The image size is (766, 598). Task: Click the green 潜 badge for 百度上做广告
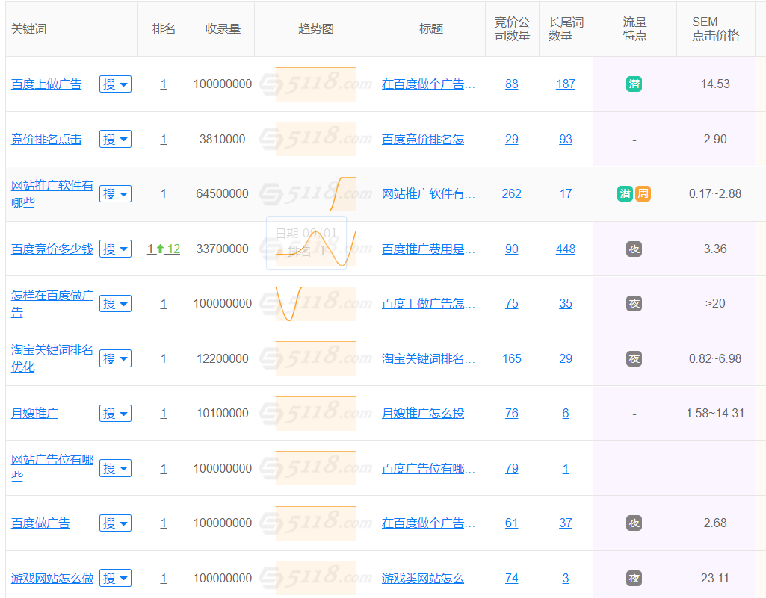tap(634, 84)
